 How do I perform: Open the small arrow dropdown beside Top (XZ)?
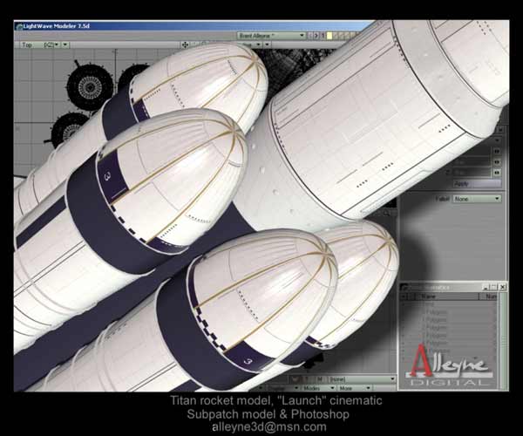[x=65, y=44]
